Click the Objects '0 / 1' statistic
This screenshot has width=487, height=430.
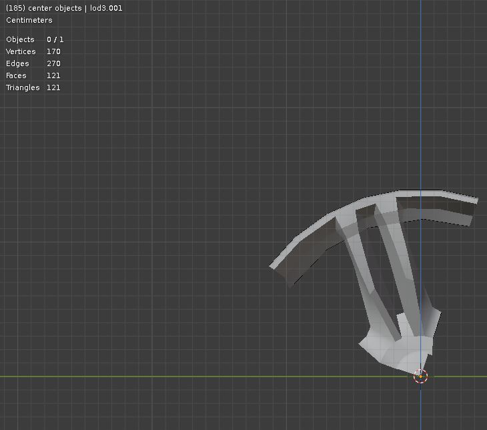point(55,39)
